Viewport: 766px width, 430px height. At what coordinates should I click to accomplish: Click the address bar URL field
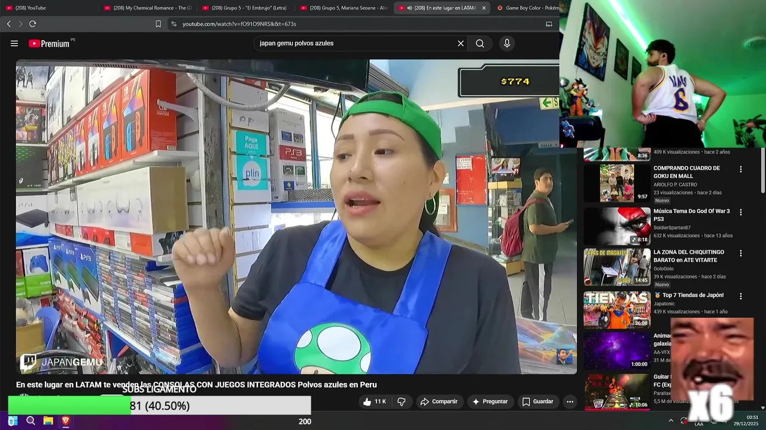(x=359, y=24)
